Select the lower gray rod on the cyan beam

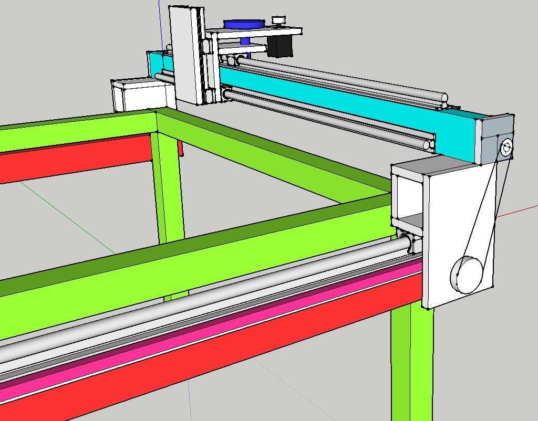[x=326, y=119]
